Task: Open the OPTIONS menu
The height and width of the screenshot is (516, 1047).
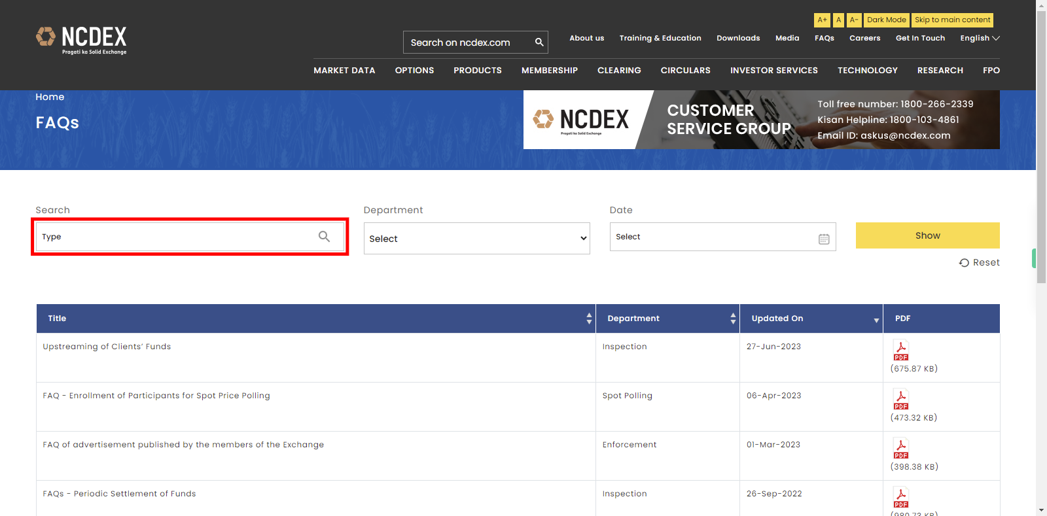Action: click(x=414, y=70)
